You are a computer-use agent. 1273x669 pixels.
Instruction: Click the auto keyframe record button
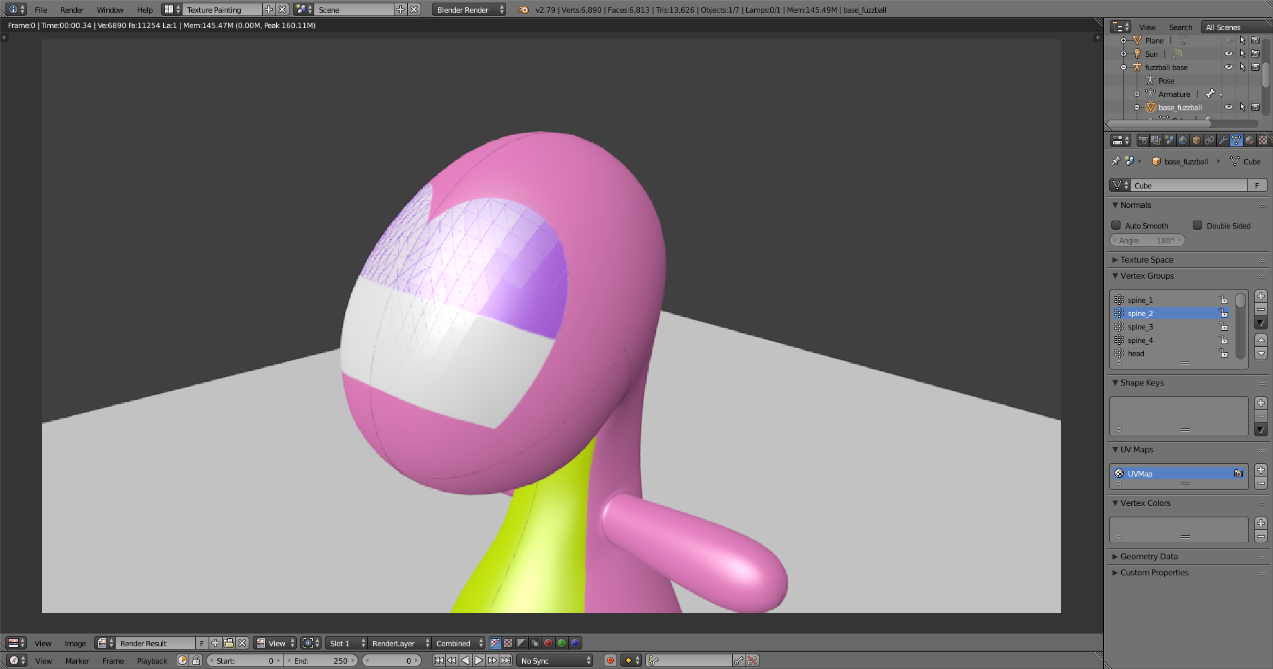pos(610,660)
